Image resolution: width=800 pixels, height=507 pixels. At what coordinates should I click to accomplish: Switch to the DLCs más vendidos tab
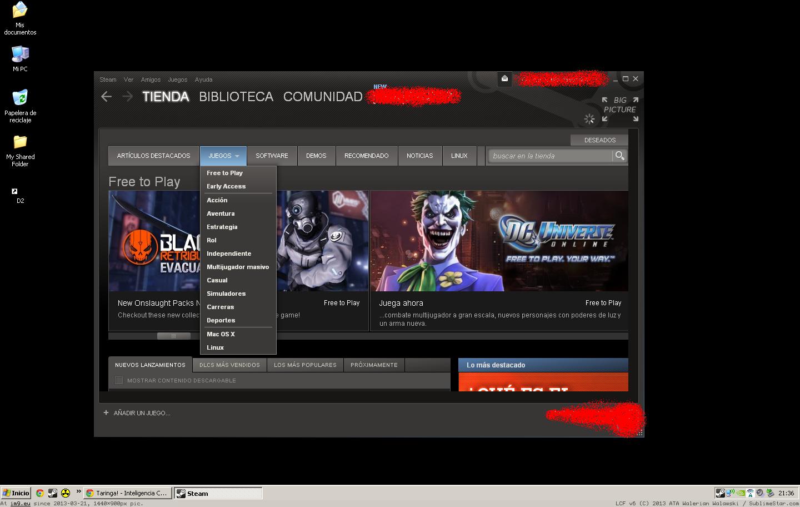(x=229, y=365)
